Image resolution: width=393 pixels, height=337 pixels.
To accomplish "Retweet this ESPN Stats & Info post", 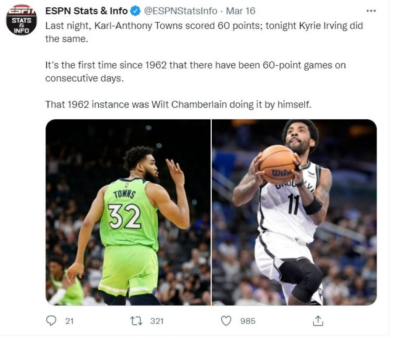I will pyautogui.click(x=137, y=321).
